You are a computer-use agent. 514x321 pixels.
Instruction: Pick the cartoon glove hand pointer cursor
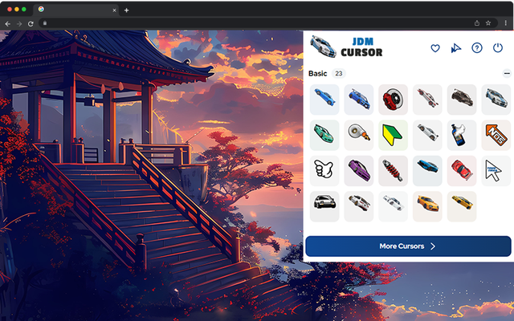324,171
